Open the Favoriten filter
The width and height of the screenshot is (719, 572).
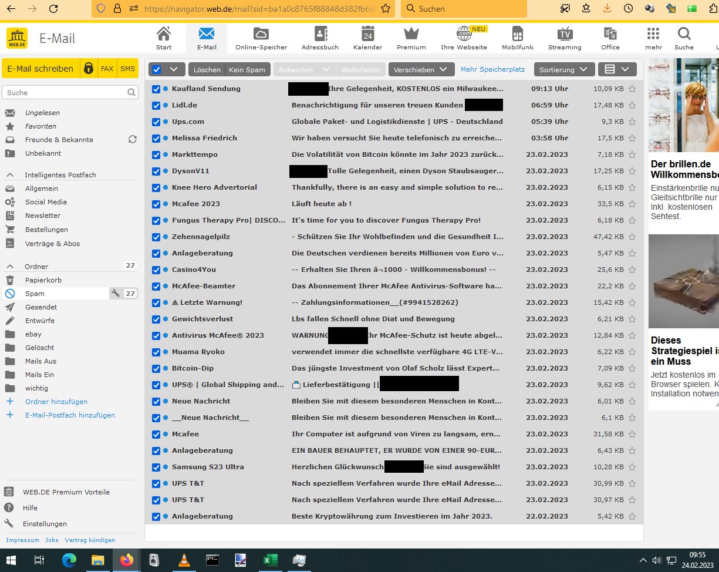(40, 126)
